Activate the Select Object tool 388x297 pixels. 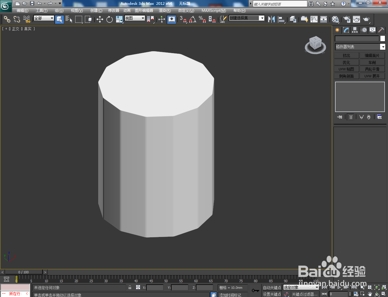(59, 19)
